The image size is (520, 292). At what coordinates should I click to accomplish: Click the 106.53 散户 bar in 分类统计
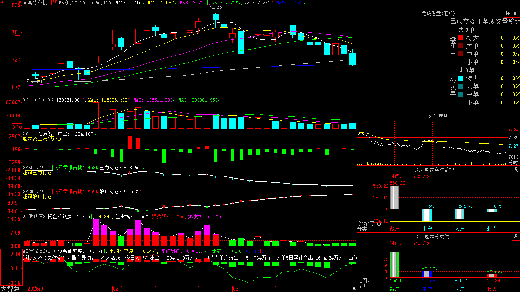(394, 265)
